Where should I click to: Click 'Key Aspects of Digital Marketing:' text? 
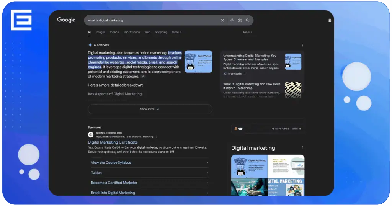[115, 94]
